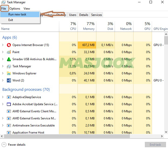Click the horizontal scrollbar thumb
168x150 pixels.
tap(67, 136)
